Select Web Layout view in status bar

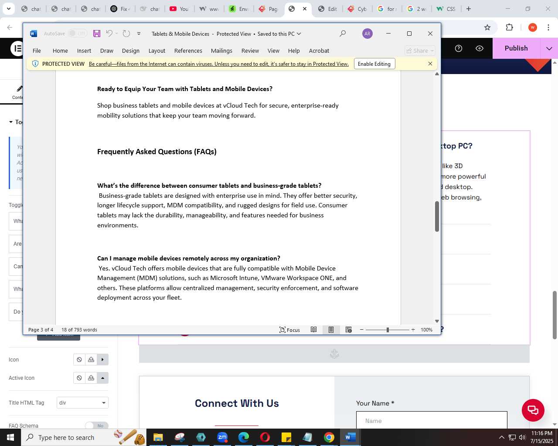click(348, 330)
